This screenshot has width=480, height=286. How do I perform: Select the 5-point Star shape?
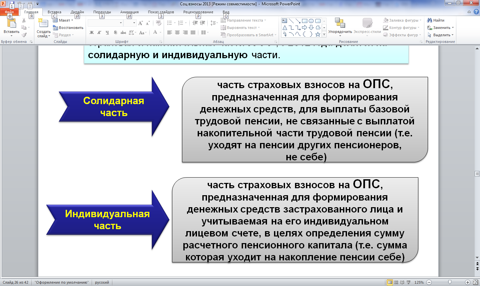click(x=318, y=34)
